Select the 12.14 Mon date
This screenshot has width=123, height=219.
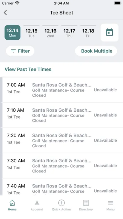click(x=13, y=32)
